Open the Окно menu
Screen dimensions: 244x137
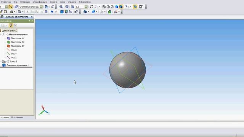tap(62, 2)
